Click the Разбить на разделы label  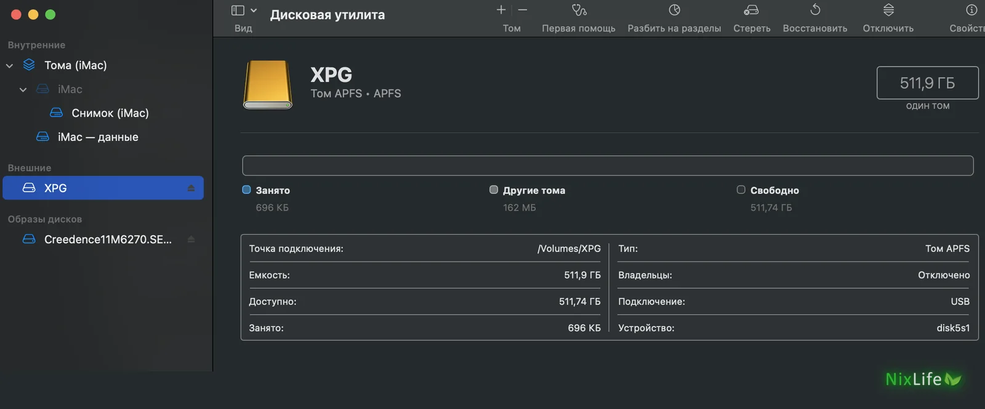coord(674,28)
